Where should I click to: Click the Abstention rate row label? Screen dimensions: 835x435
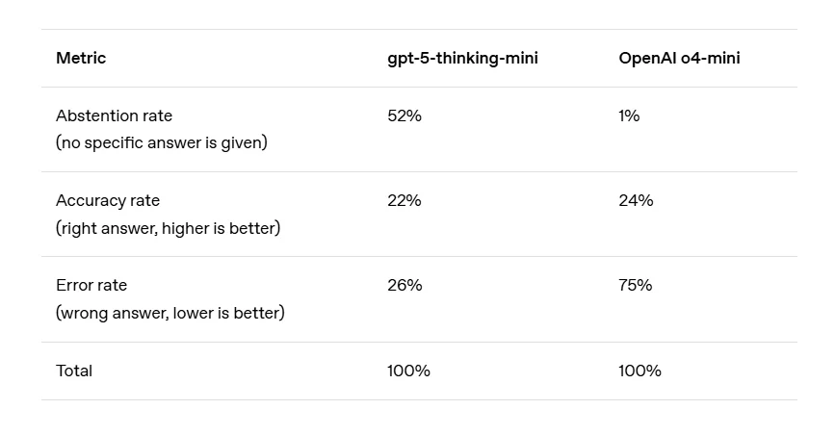114,115
